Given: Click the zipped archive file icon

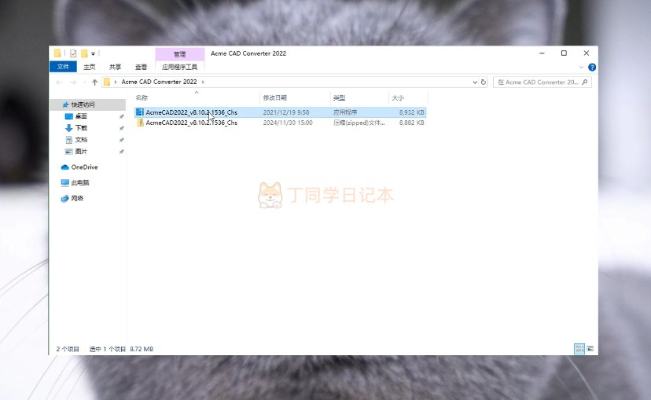Looking at the screenshot, I should pos(140,123).
